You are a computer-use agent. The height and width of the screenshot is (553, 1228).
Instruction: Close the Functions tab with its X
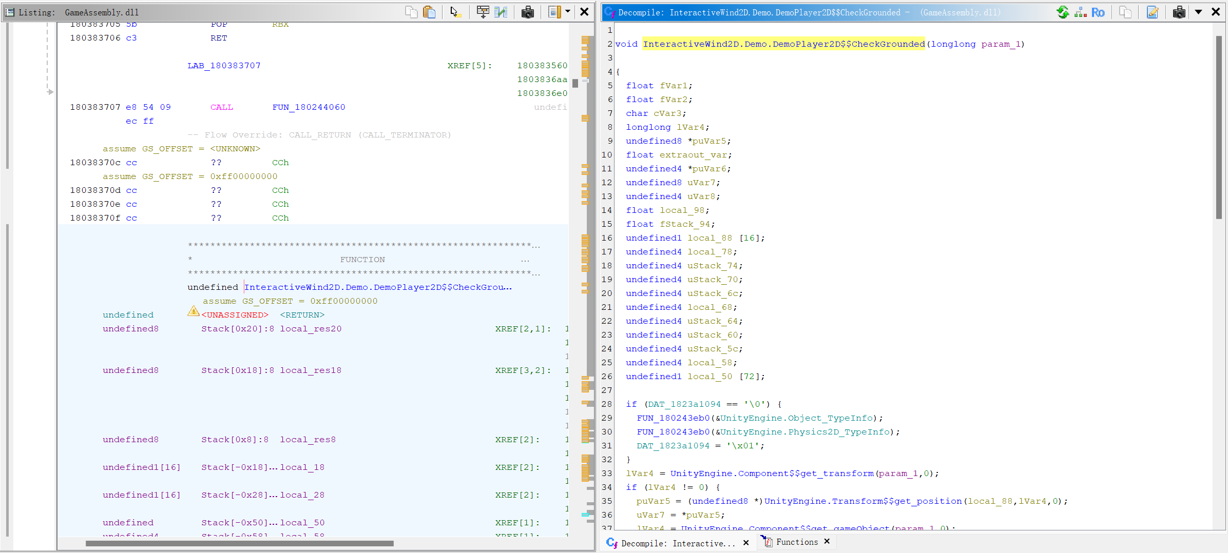click(827, 541)
